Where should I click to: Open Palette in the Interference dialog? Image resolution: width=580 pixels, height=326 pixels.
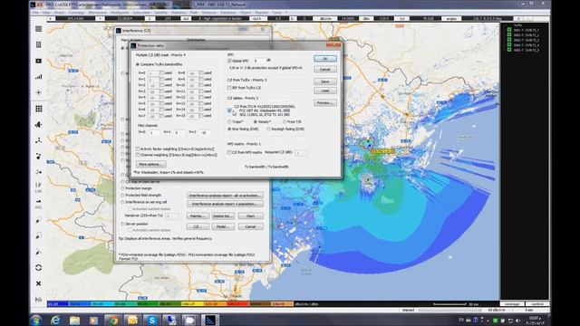[x=198, y=216]
